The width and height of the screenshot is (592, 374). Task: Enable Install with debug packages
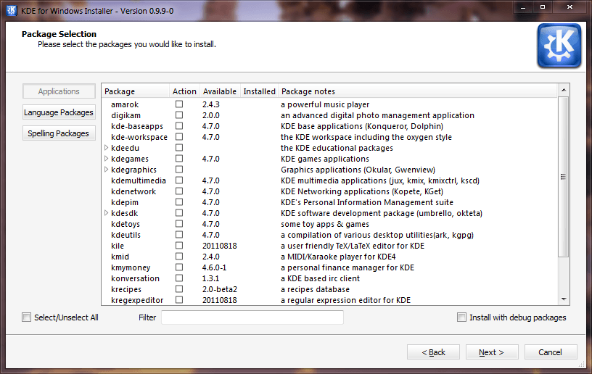pos(461,317)
